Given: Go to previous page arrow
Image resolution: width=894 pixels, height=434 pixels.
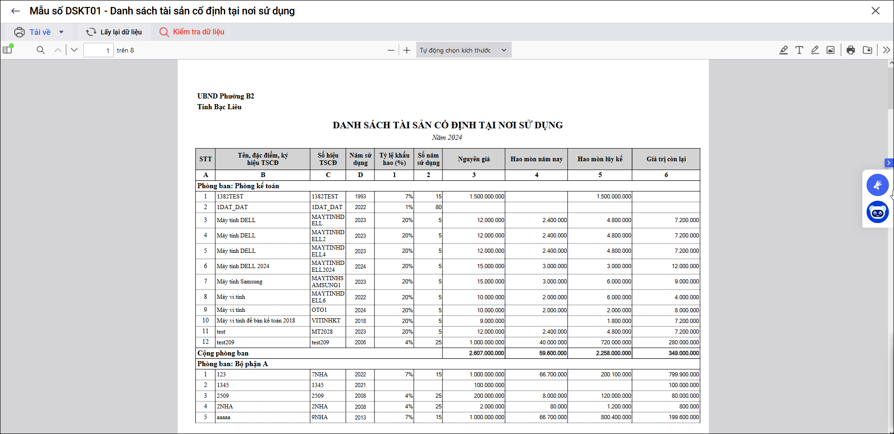Looking at the screenshot, I should pyautogui.click(x=58, y=50).
